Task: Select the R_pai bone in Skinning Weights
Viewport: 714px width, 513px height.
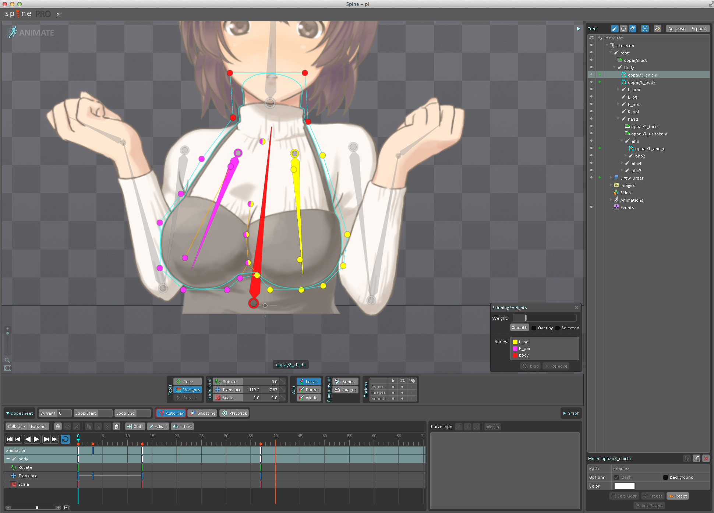Action: [x=524, y=349]
